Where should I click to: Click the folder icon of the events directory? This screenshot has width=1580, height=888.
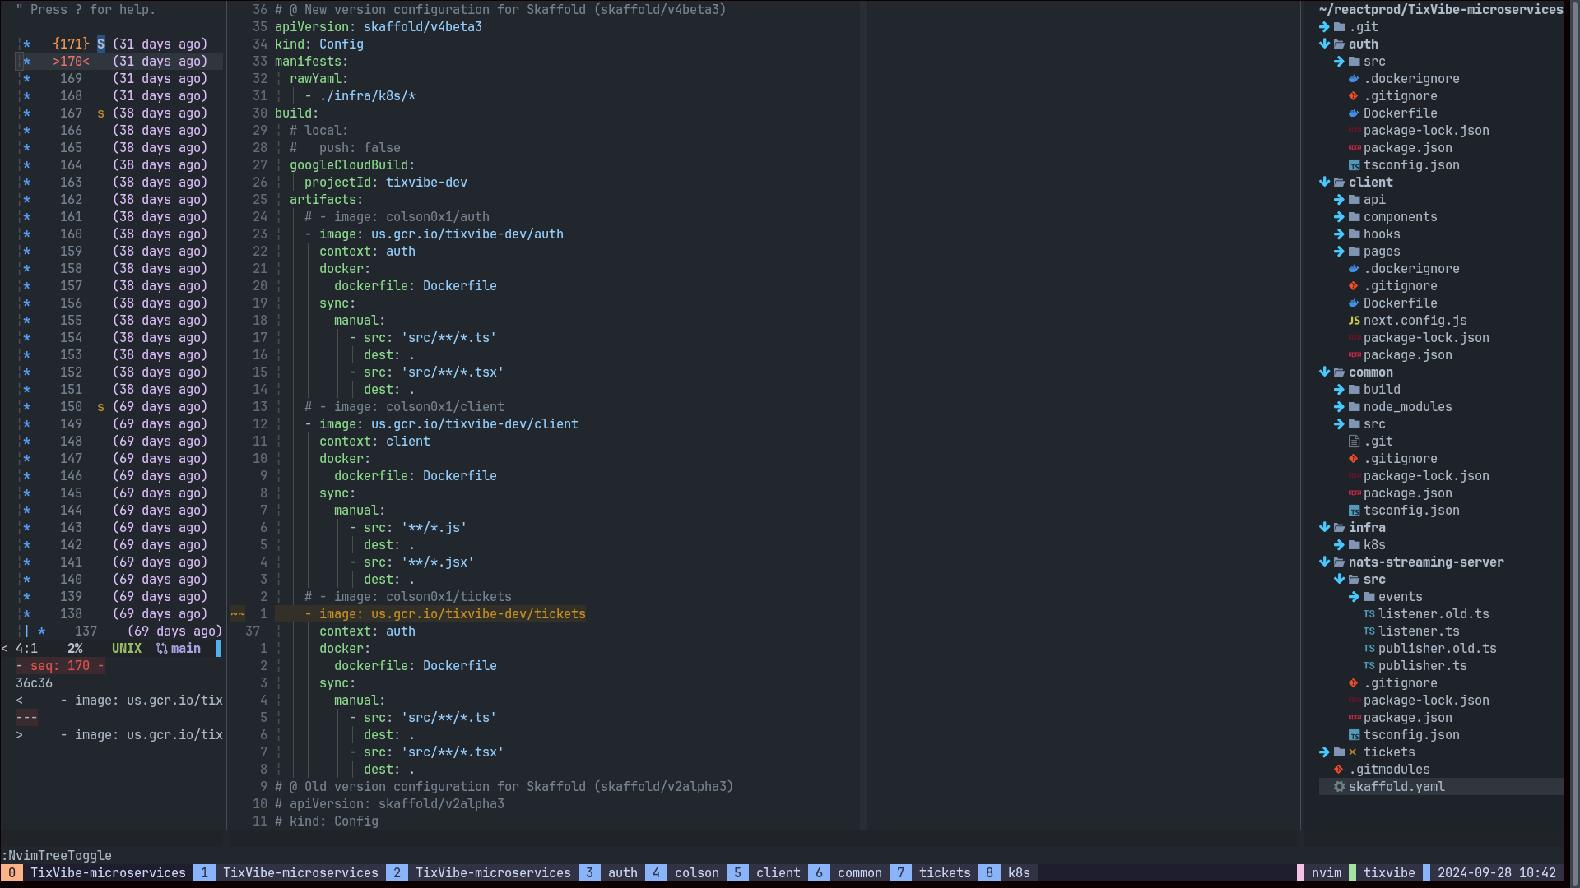tap(1369, 597)
